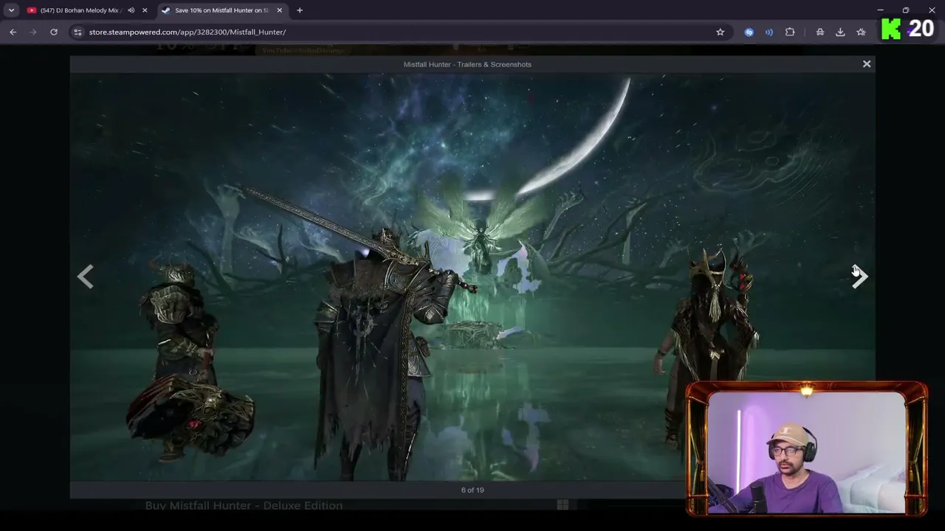Screen dimensions: 945x531
Task: Click the browser back arrow
Action: point(13,32)
